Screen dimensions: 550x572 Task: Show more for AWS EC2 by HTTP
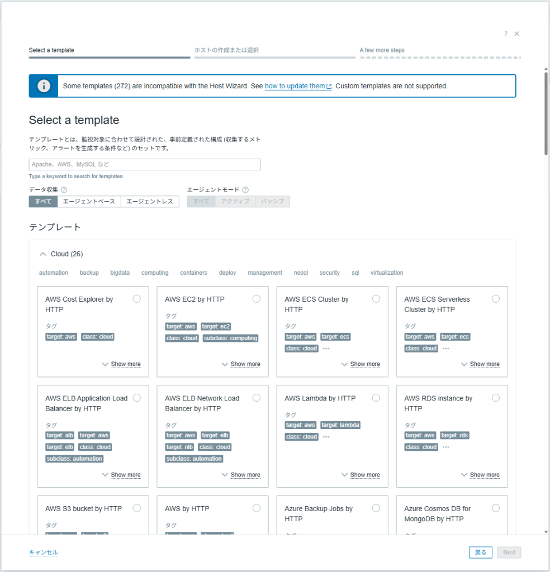point(245,364)
